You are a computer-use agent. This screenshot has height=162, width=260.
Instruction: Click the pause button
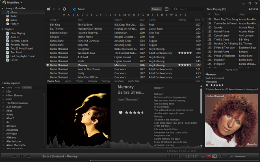pyautogui.click(x=22, y=156)
